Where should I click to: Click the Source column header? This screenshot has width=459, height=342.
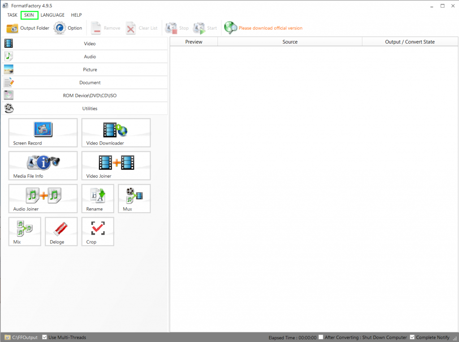290,42
